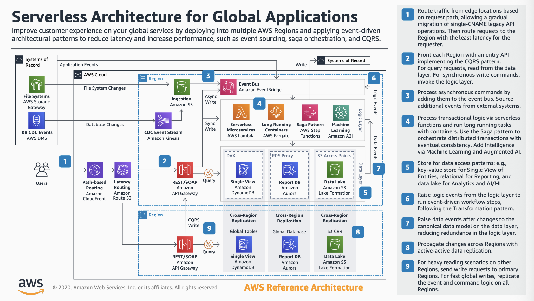This screenshot has height=301, width=534.
Task: Click the Amazon EventBridge Event Bus icon
Action: point(228,87)
